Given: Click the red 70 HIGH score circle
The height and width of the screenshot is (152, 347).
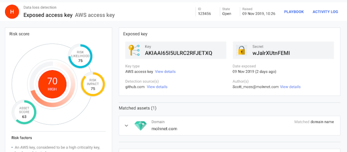Looking at the screenshot, I should tap(52, 84).
